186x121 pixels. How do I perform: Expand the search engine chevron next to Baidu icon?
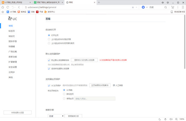coord(147,7)
